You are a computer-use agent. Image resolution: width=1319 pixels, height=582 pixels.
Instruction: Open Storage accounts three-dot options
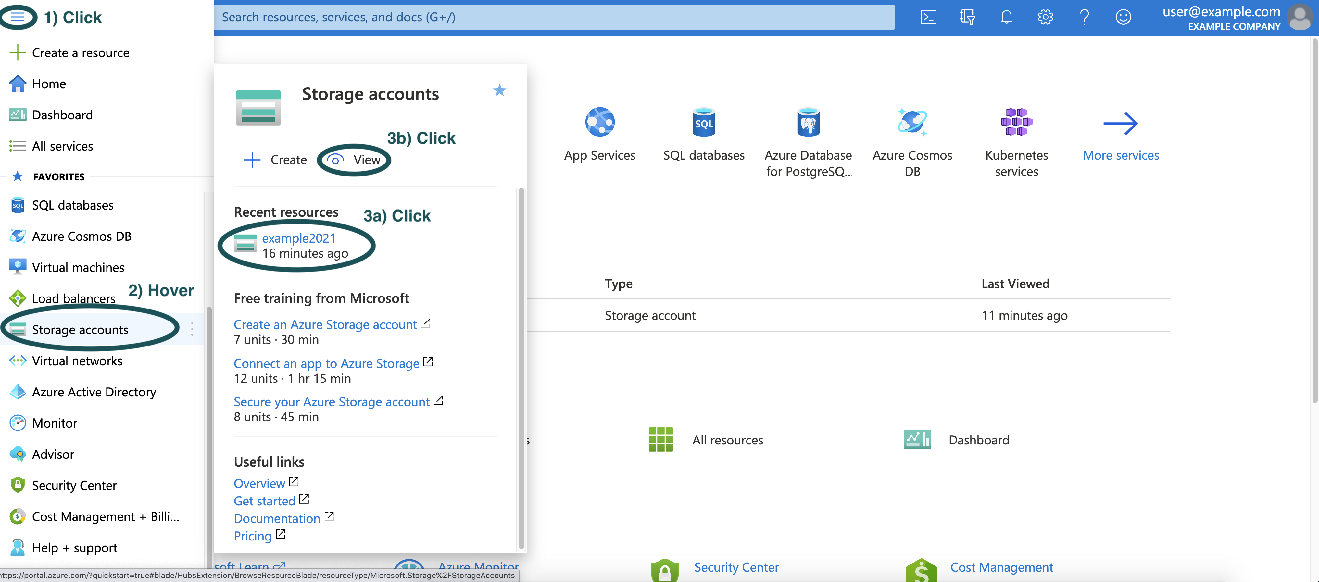(x=192, y=329)
